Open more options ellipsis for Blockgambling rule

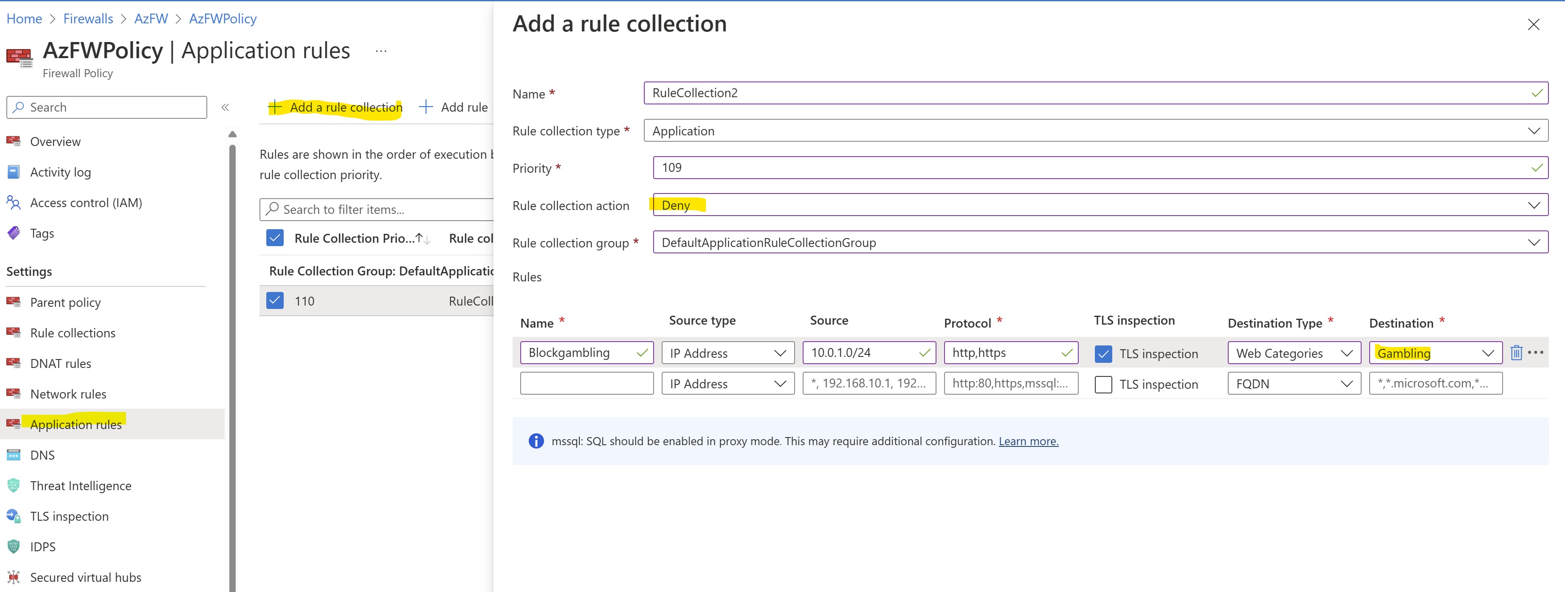[1535, 353]
